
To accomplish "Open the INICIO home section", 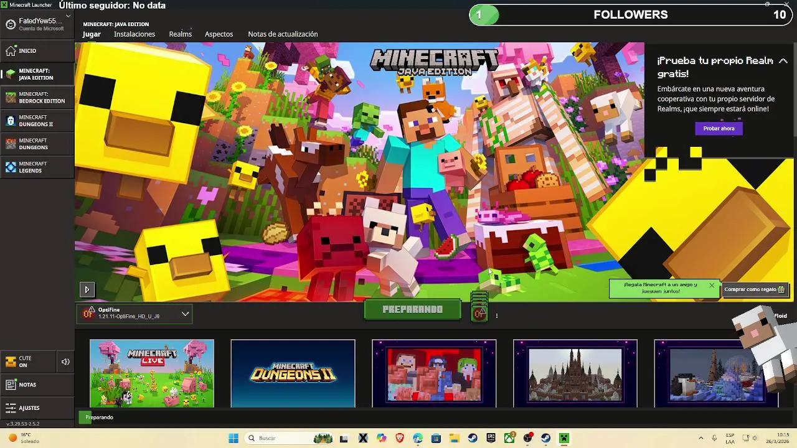I will (37, 51).
